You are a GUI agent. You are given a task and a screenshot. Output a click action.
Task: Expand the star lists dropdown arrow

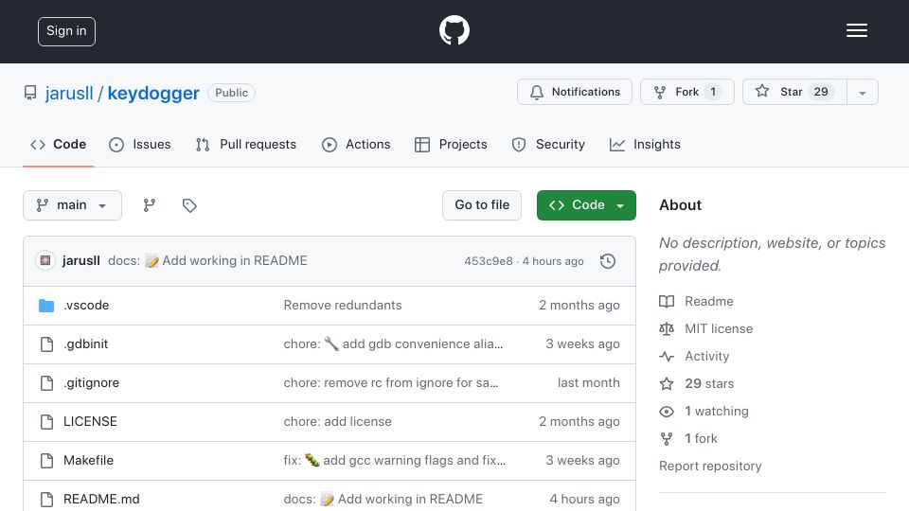point(863,92)
